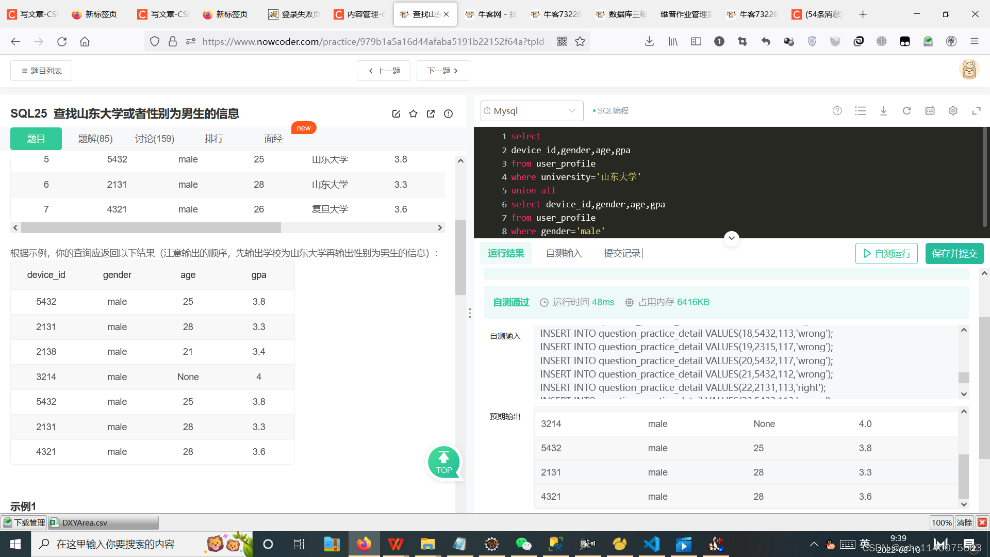Open the 排行 tab
The height and width of the screenshot is (557, 990).
tap(214, 139)
